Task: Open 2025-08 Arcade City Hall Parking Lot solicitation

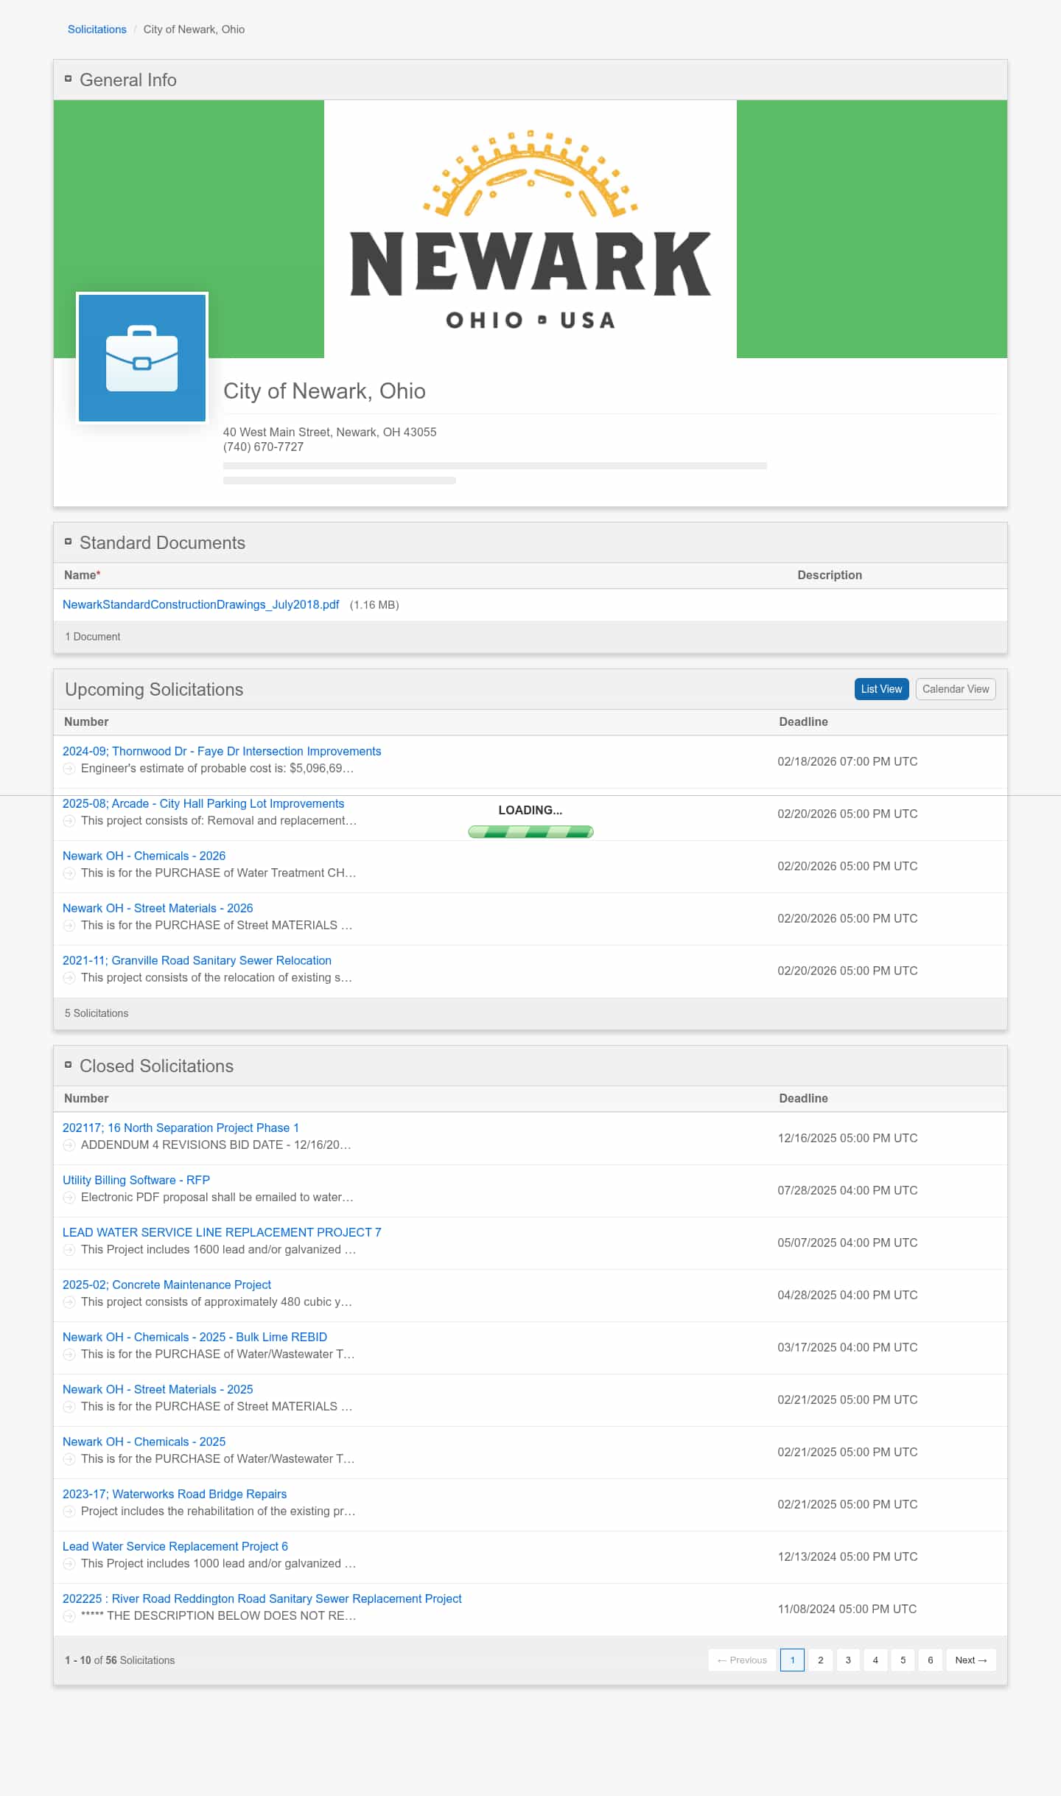Action: pyautogui.click(x=203, y=803)
